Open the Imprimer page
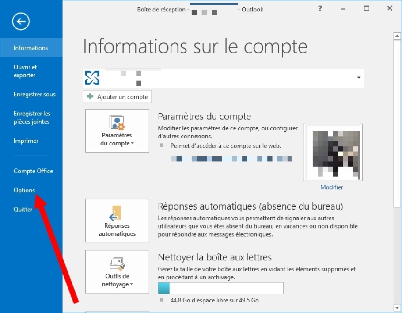402x313 pixels. click(x=26, y=141)
